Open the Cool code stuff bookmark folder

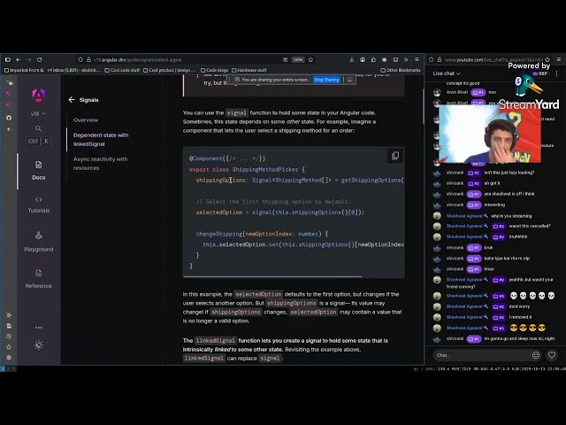coord(122,70)
